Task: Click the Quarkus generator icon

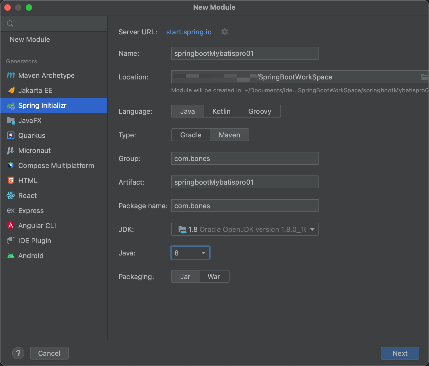Action: pos(11,136)
